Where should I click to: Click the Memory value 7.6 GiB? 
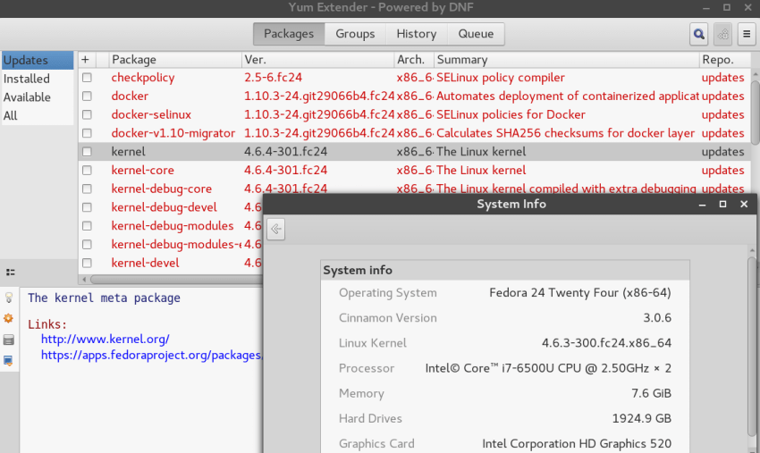(x=651, y=393)
